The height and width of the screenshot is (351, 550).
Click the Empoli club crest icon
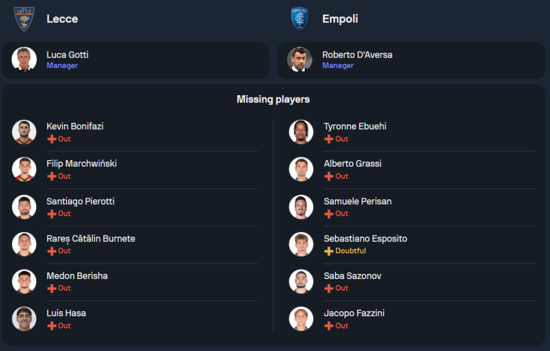300,19
